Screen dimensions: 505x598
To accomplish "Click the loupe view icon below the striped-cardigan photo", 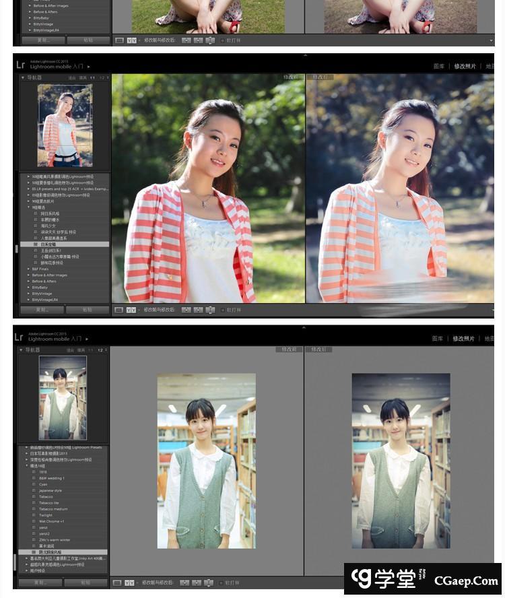I will pyautogui.click(x=119, y=310).
